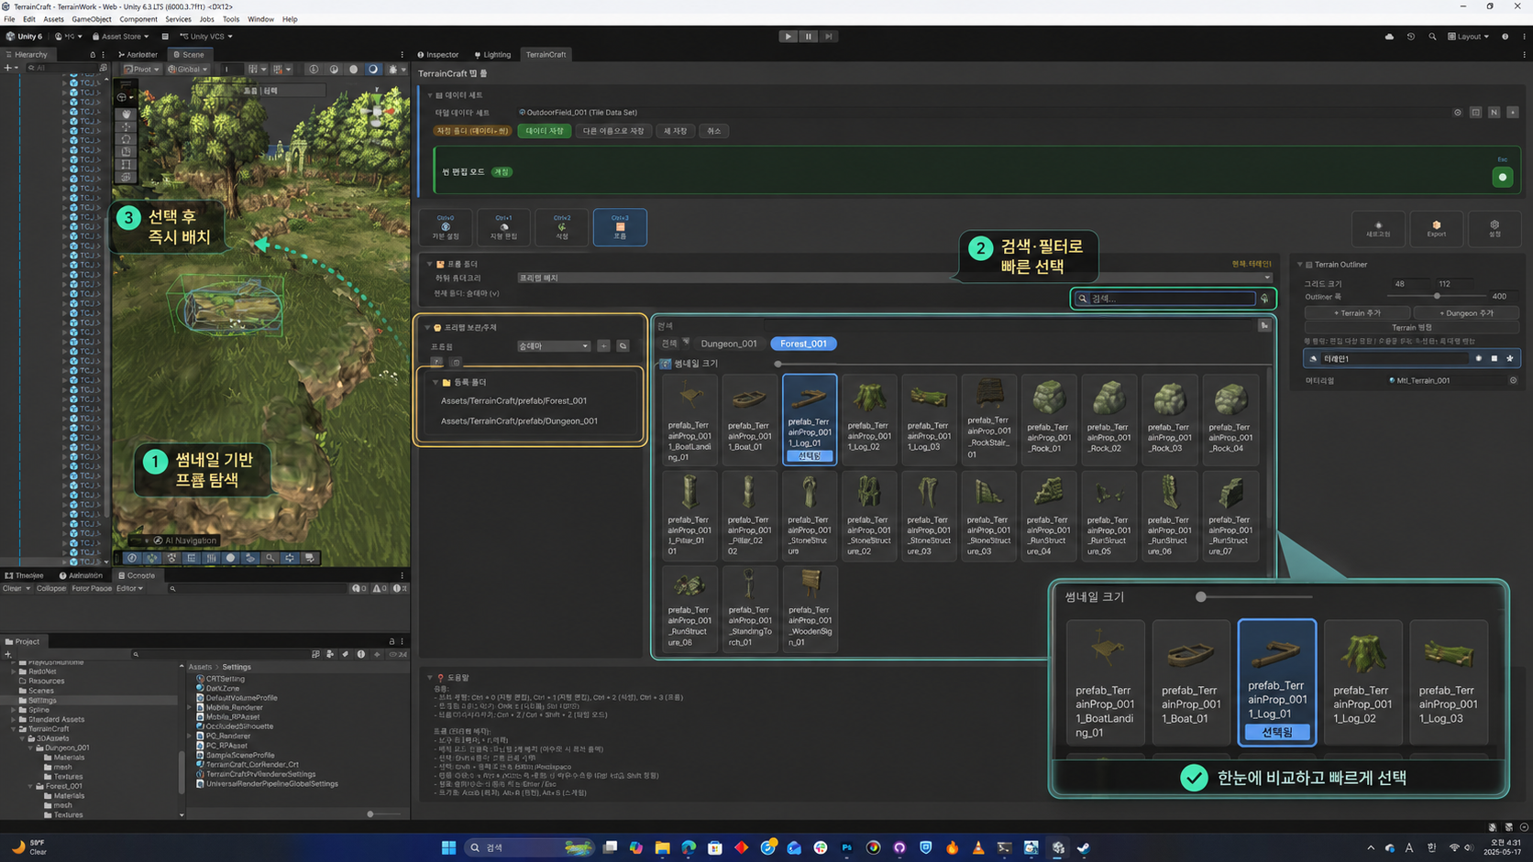This screenshot has width=1533, height=862.
Task: Expand the TerrainCraft folder in Project tree
Action: (x=14, y=729)
